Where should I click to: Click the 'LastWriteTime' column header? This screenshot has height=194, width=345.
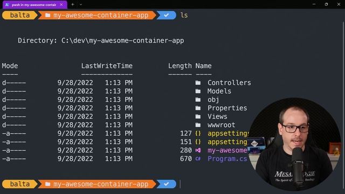[x=107, y=66]
